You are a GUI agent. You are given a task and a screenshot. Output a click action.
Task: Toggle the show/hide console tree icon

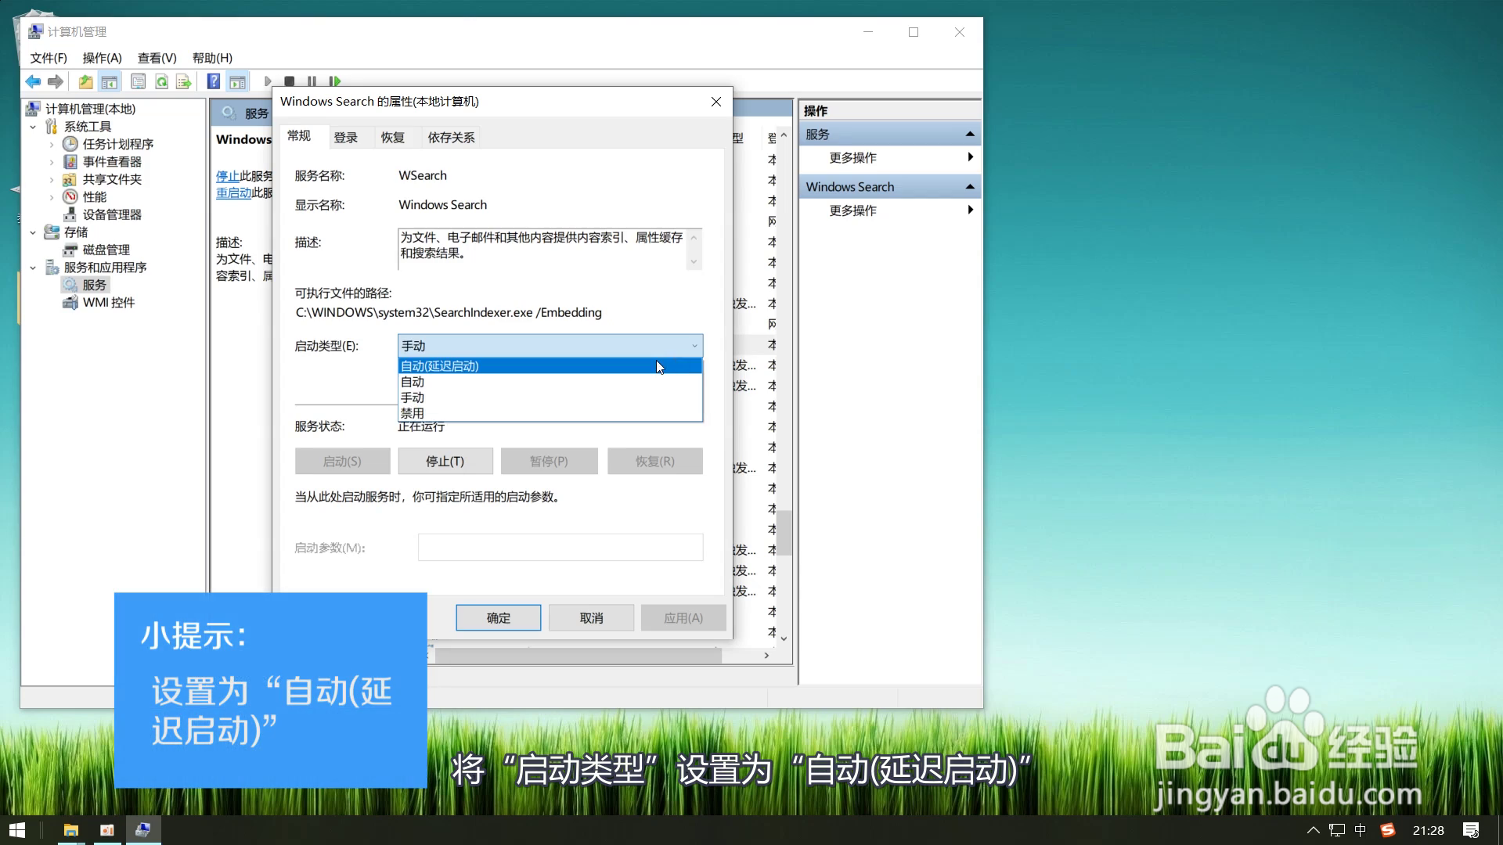pyautogui.click(x=110, y=81)
